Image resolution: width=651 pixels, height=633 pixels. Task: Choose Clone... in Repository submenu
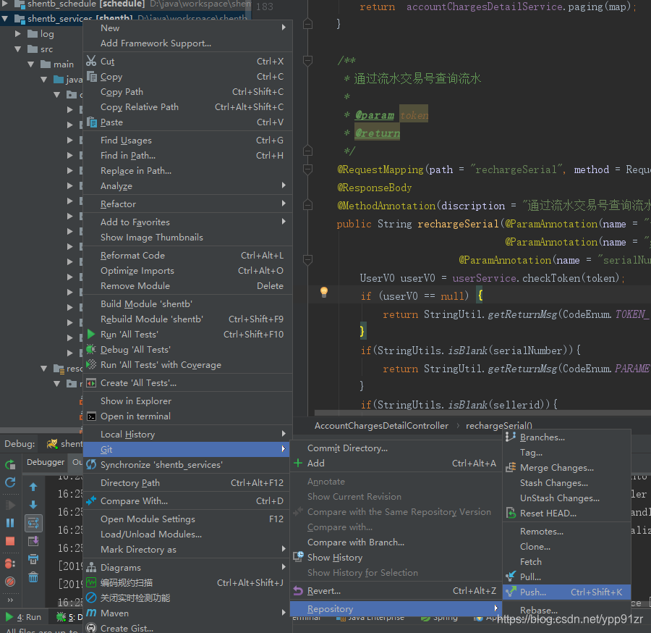(x=566, y=547)
